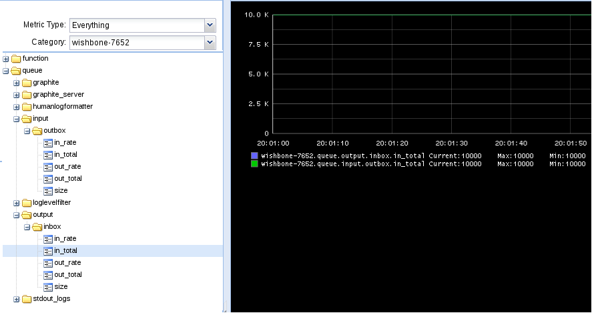Click legend text wishbone-7652.queue.input.outbox.in_total

point(343,164)
